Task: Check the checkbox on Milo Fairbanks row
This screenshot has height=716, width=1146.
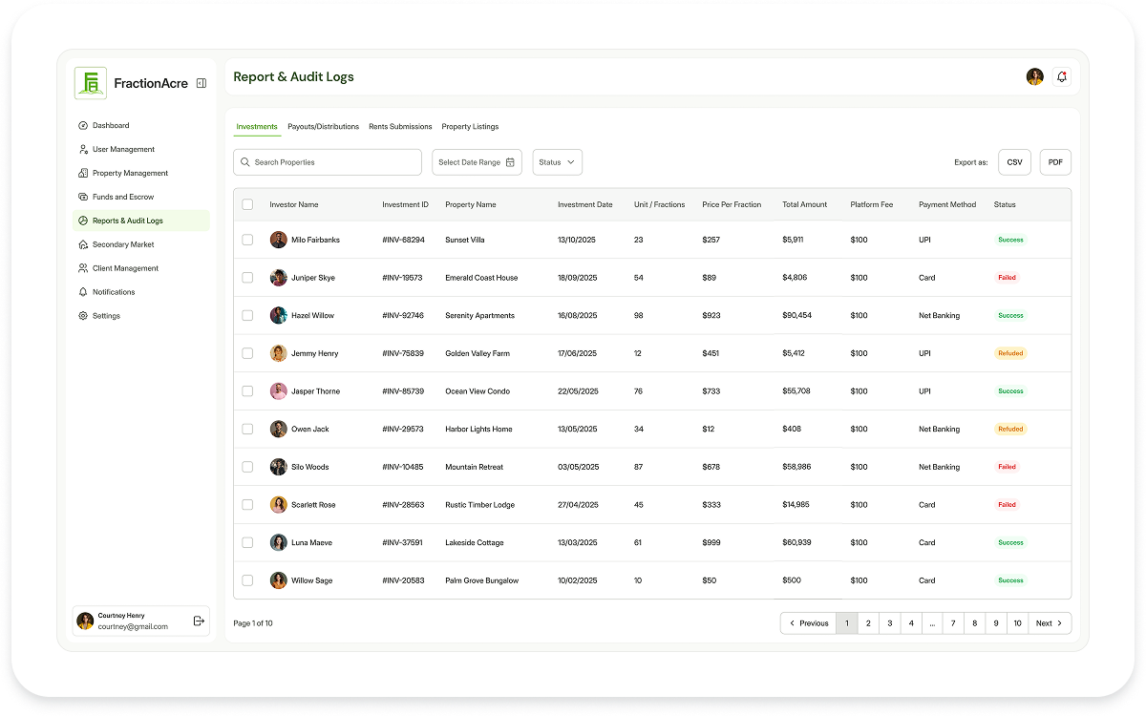Action: [247, 240]
